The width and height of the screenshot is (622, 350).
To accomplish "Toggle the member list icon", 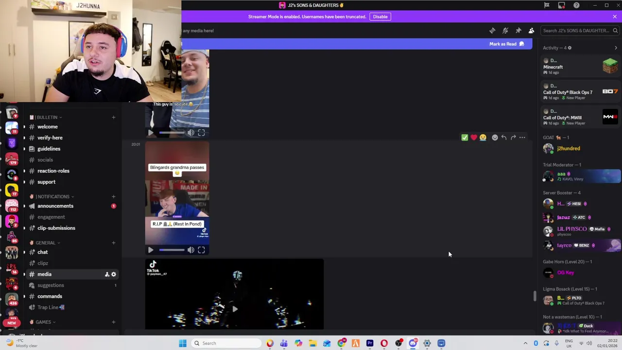I will point(531,31).
